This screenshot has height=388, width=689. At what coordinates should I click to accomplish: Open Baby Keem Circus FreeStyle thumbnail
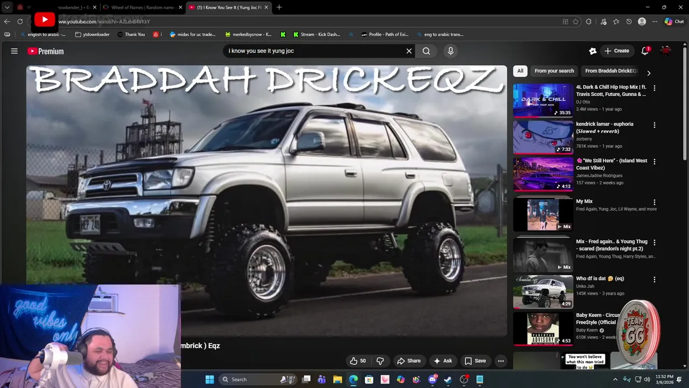click(x=543, y=329)
